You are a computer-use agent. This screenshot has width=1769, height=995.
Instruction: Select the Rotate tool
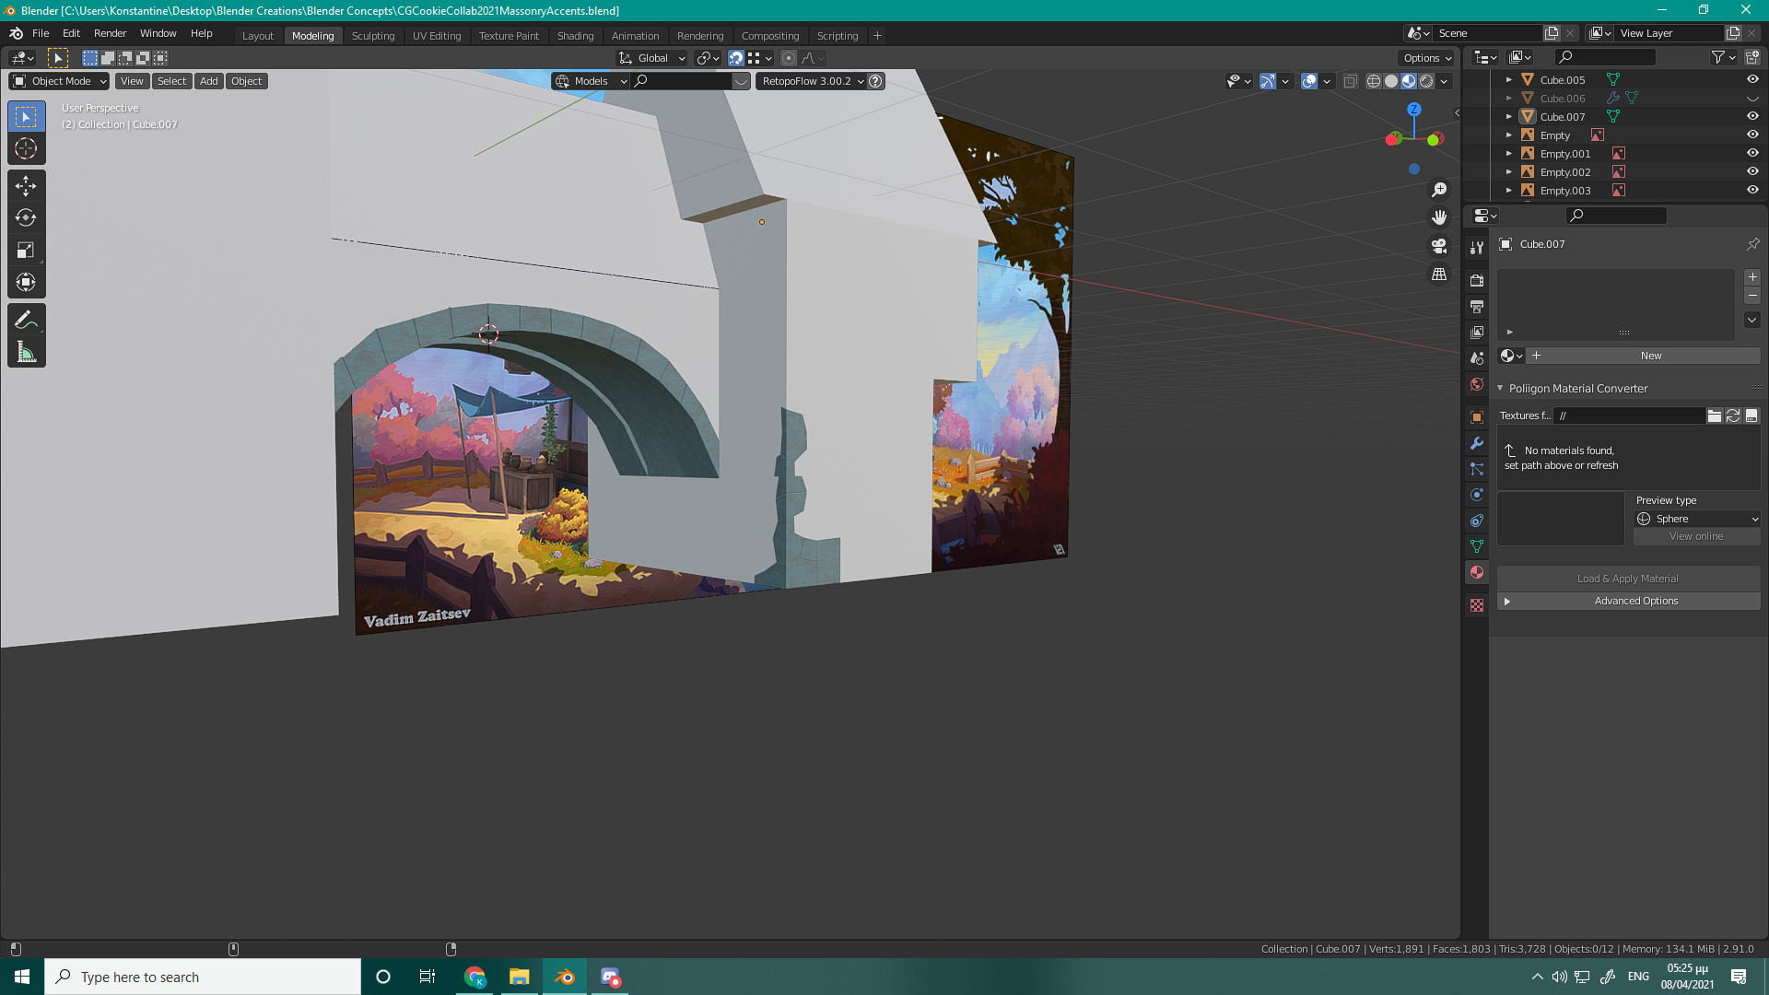(26, 218)
